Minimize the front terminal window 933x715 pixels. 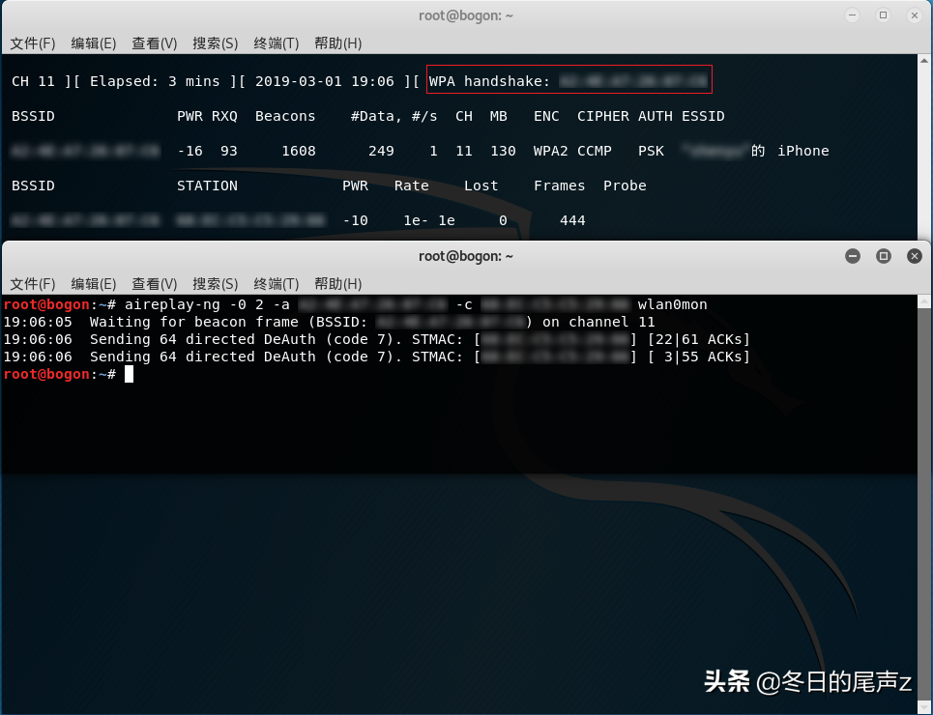[x=853, y=256]
